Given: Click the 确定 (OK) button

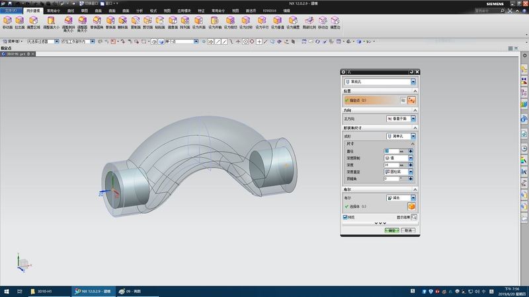Looking at the screenshot, I should 392,230.
